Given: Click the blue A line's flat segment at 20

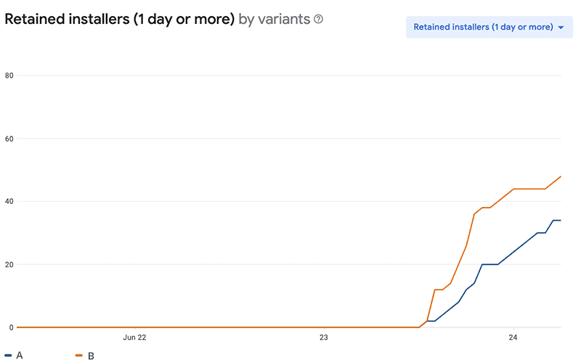Looking at the screenshot, I should [489, 264].
